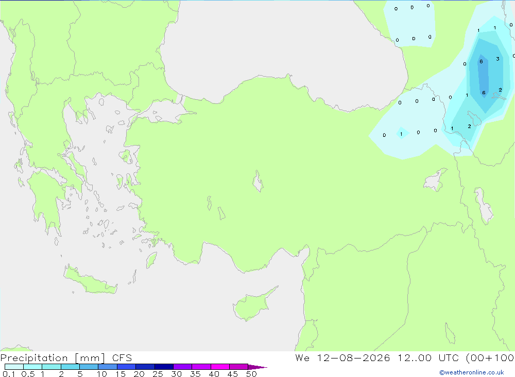Click the '40' legend scale label

coord(214,374)
